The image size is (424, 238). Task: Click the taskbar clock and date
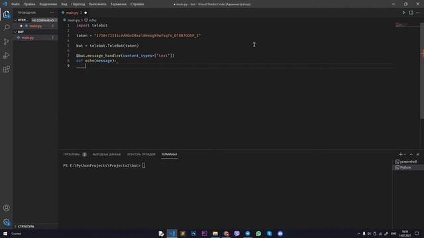(405, 233)
